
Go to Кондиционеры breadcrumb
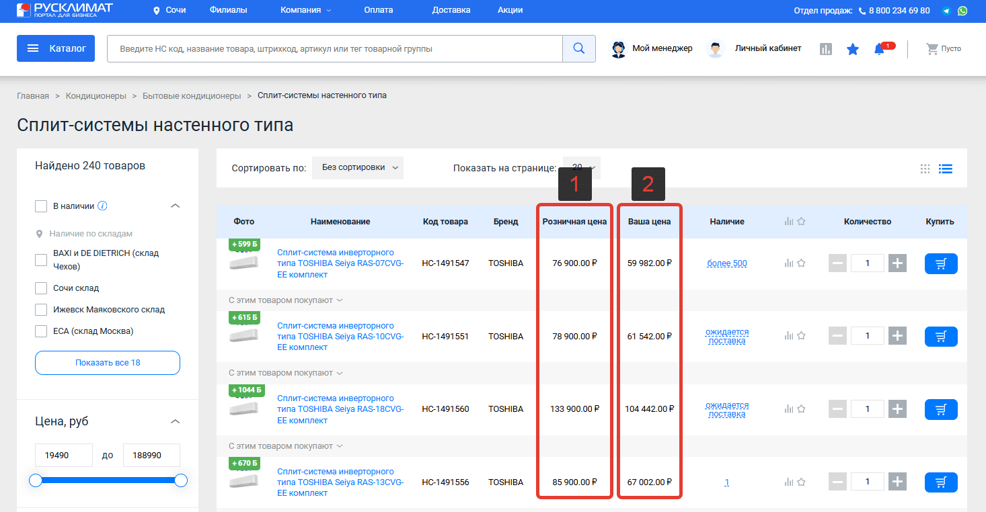pos(96,95)
